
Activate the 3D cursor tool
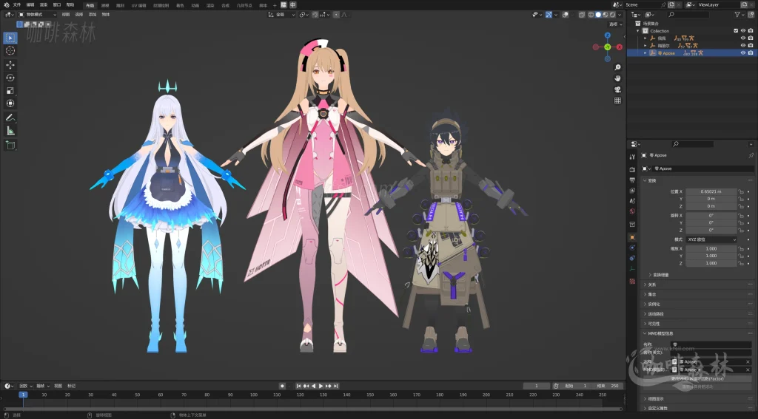pos(10,51)
